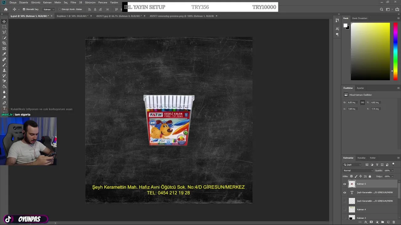Open the Dolgu slider dropdown arrow

point(392,176)
